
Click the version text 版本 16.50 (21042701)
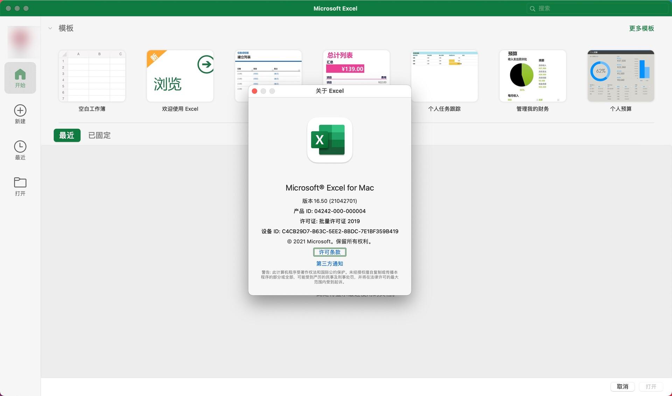[x=330, y=201]
